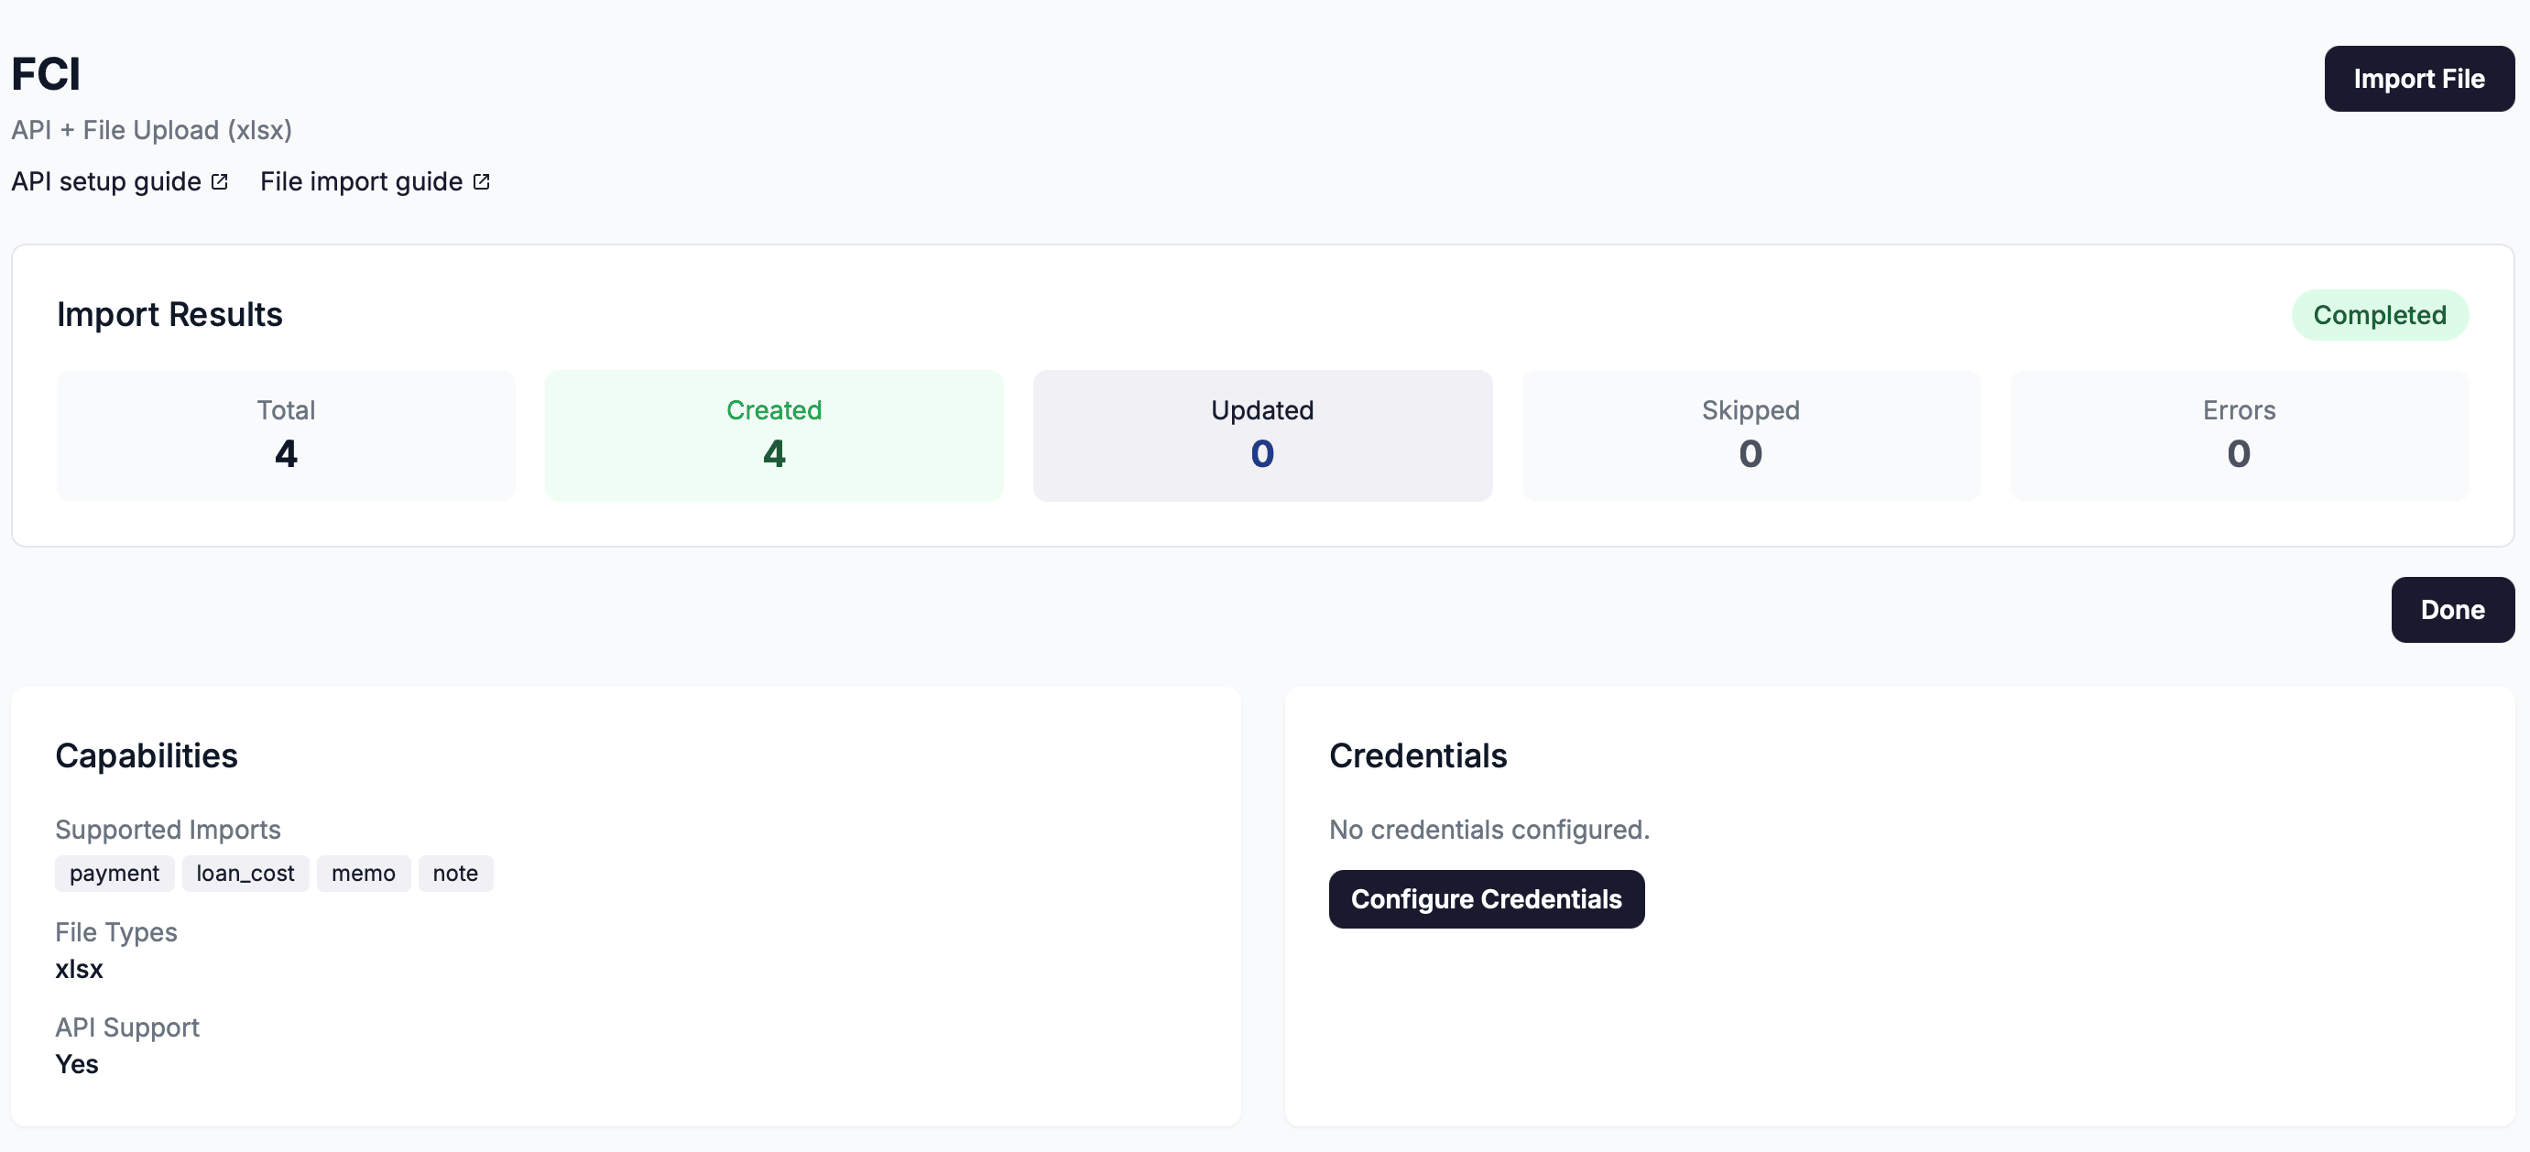Click the 'Yes' API support value
The image size is (2530, 1152).
(x=77, y=1065)
